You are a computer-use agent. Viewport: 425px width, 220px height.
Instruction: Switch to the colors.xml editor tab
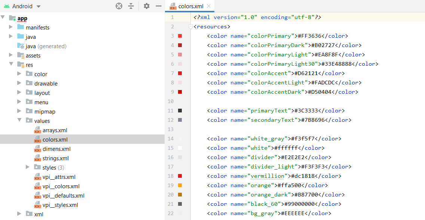pyautogui.click(x=191, y=6)
